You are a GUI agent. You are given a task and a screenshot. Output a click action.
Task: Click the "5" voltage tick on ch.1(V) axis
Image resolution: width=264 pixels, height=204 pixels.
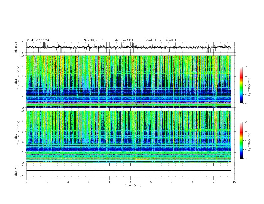(x=23, y=42)
